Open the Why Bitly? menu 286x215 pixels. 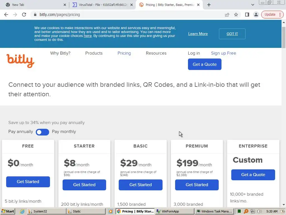point(60,53)
